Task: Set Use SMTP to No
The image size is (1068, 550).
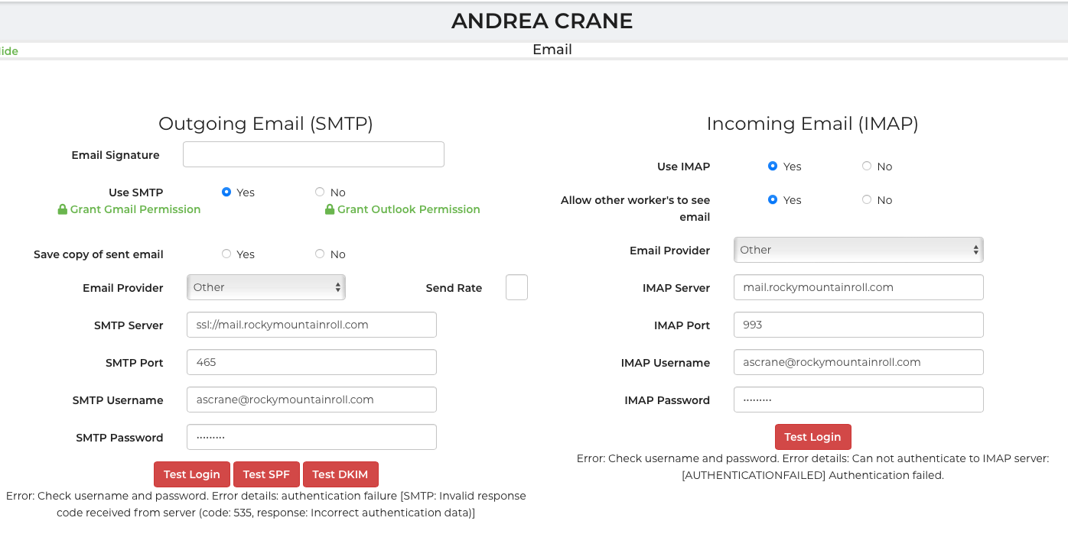Action: coord(320,192)
